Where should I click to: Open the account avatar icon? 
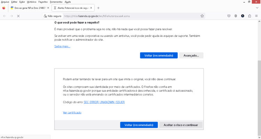[x=243, y=16]
